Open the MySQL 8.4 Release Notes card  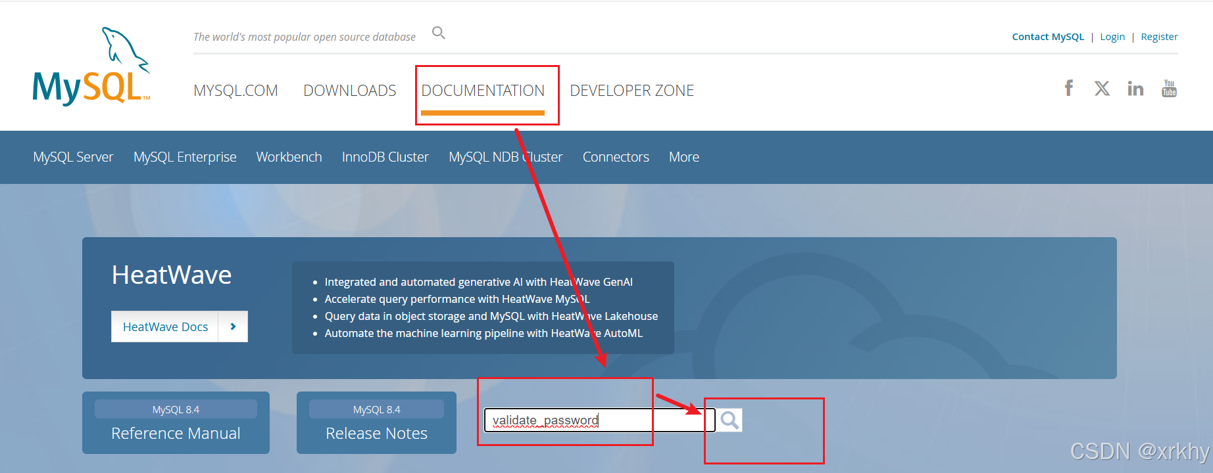pos(376,422)
